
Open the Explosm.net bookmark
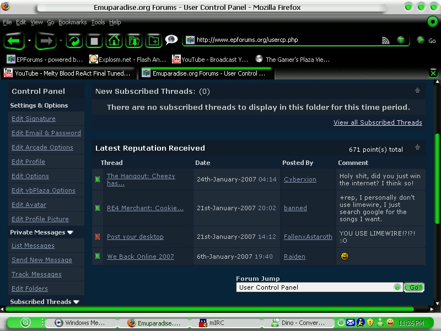tap(127, 60)
